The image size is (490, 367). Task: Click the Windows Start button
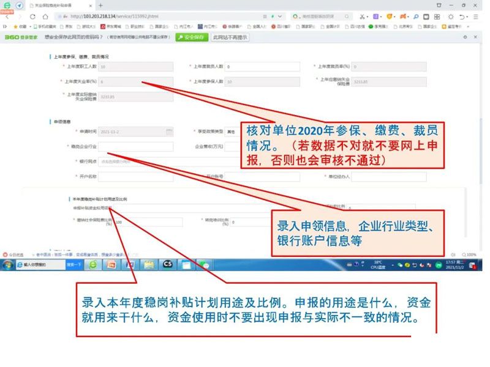(x=8, y=265)
